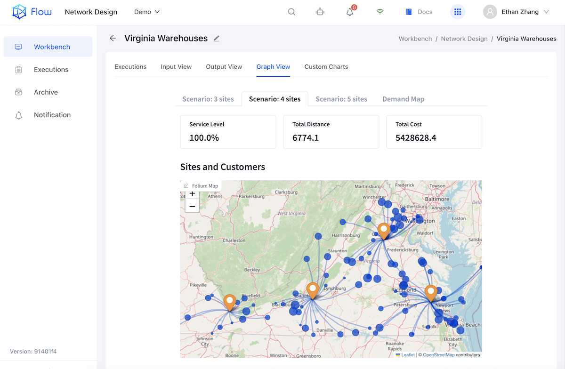Switch to the Output View tab
Image resolution: width=565 pixels, height=369 pixels.
[224, 67]
